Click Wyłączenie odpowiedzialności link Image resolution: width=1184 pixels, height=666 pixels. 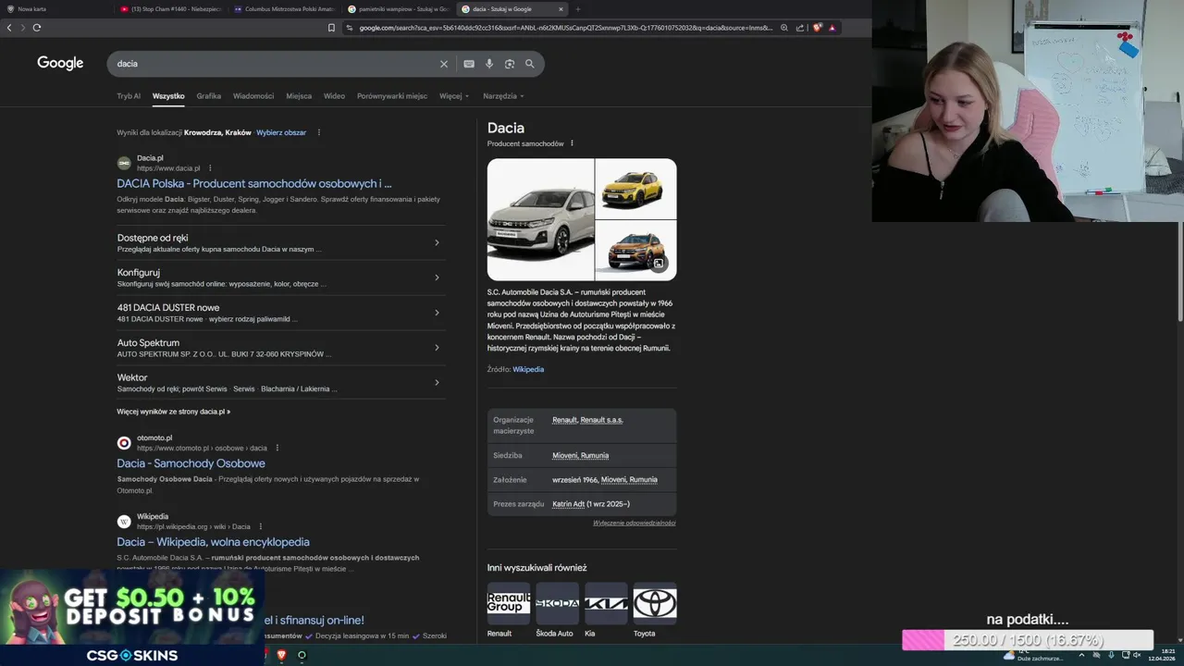coord(635,523)
